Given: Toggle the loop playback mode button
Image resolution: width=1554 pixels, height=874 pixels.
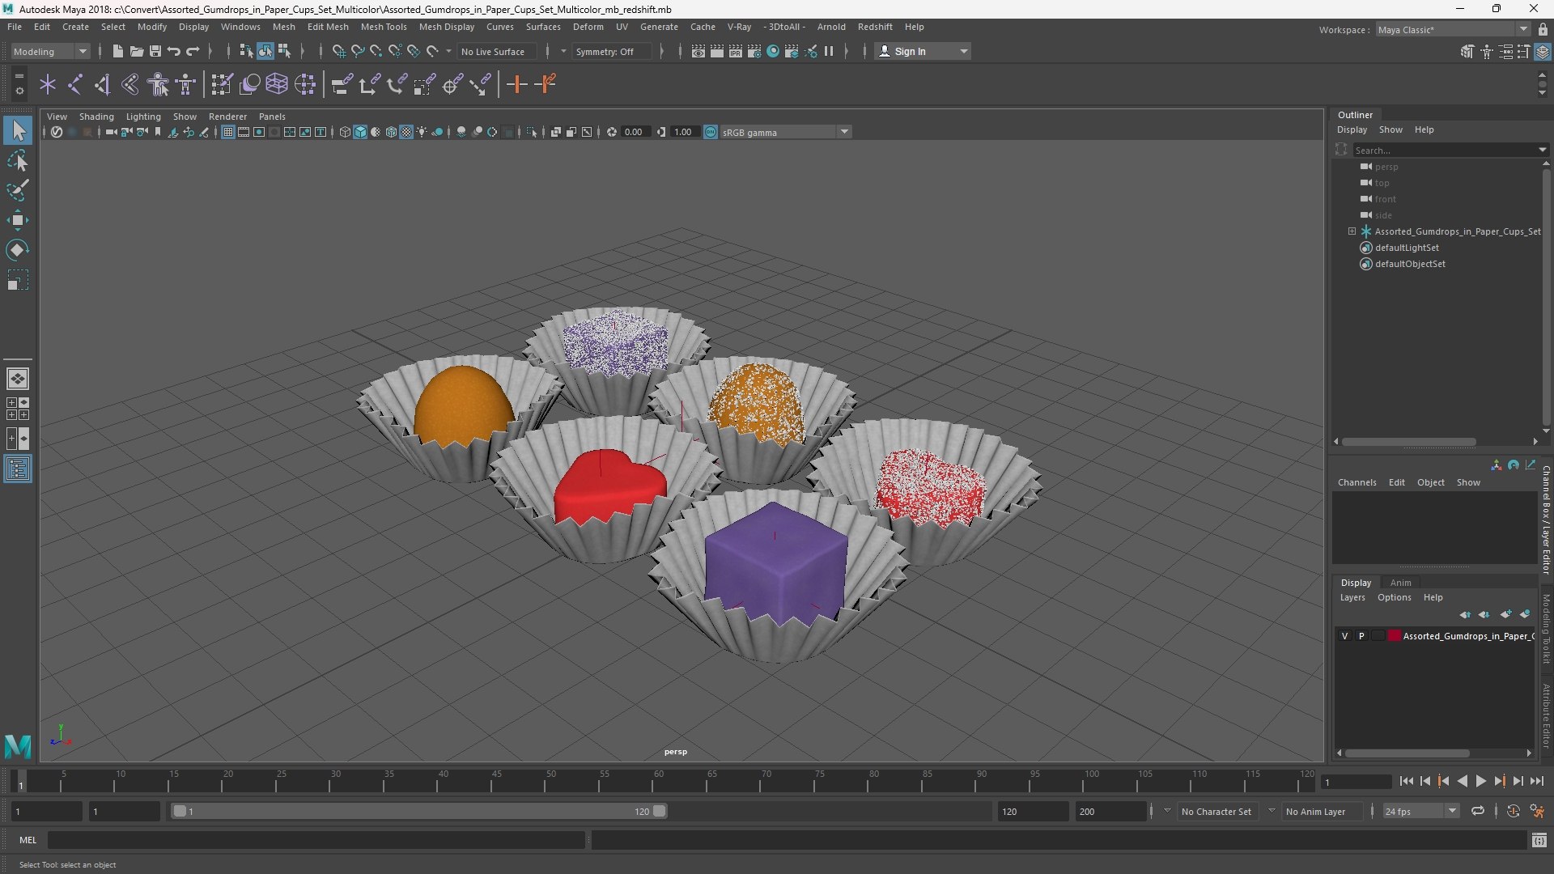Looking at the screenshot, I should coord(1478,811).
